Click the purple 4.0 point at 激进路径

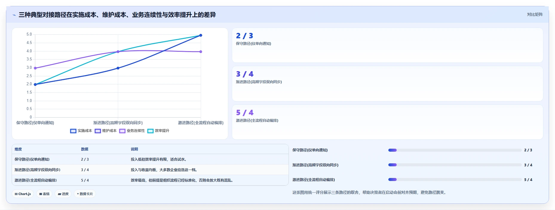click(201, 52)
